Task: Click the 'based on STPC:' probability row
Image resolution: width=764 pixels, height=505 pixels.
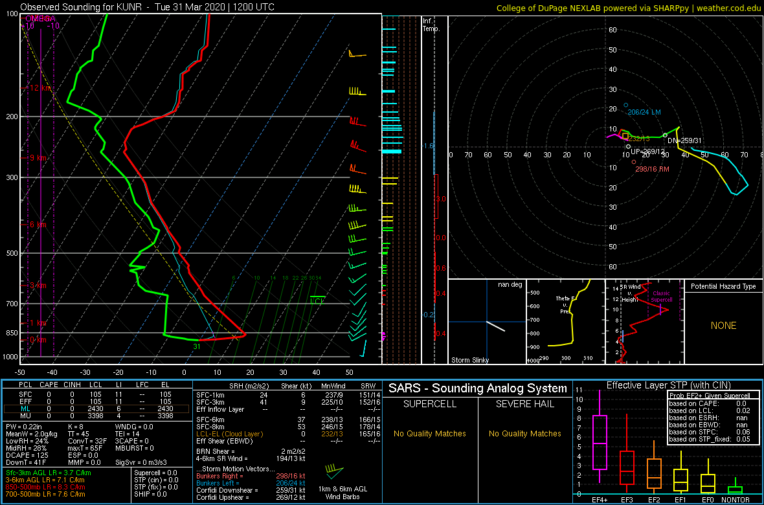Action: 710,432
